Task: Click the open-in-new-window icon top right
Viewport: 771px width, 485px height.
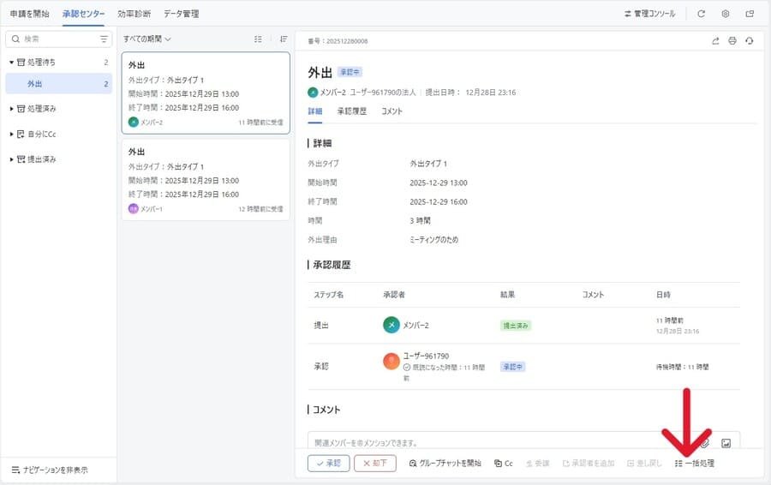Action: pyautogui.click(x=750, y=14)
